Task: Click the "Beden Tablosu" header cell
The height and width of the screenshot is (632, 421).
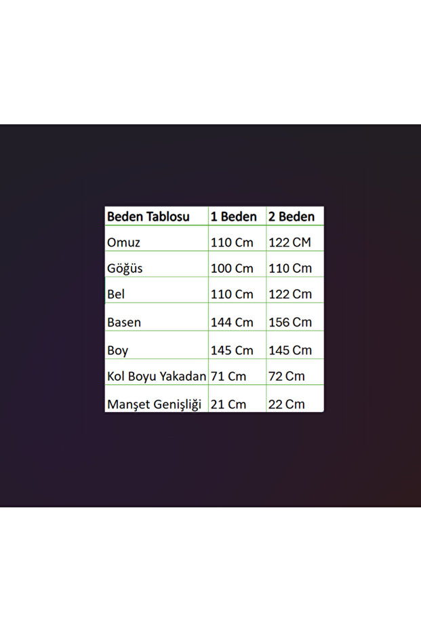Action: [148, 217]
